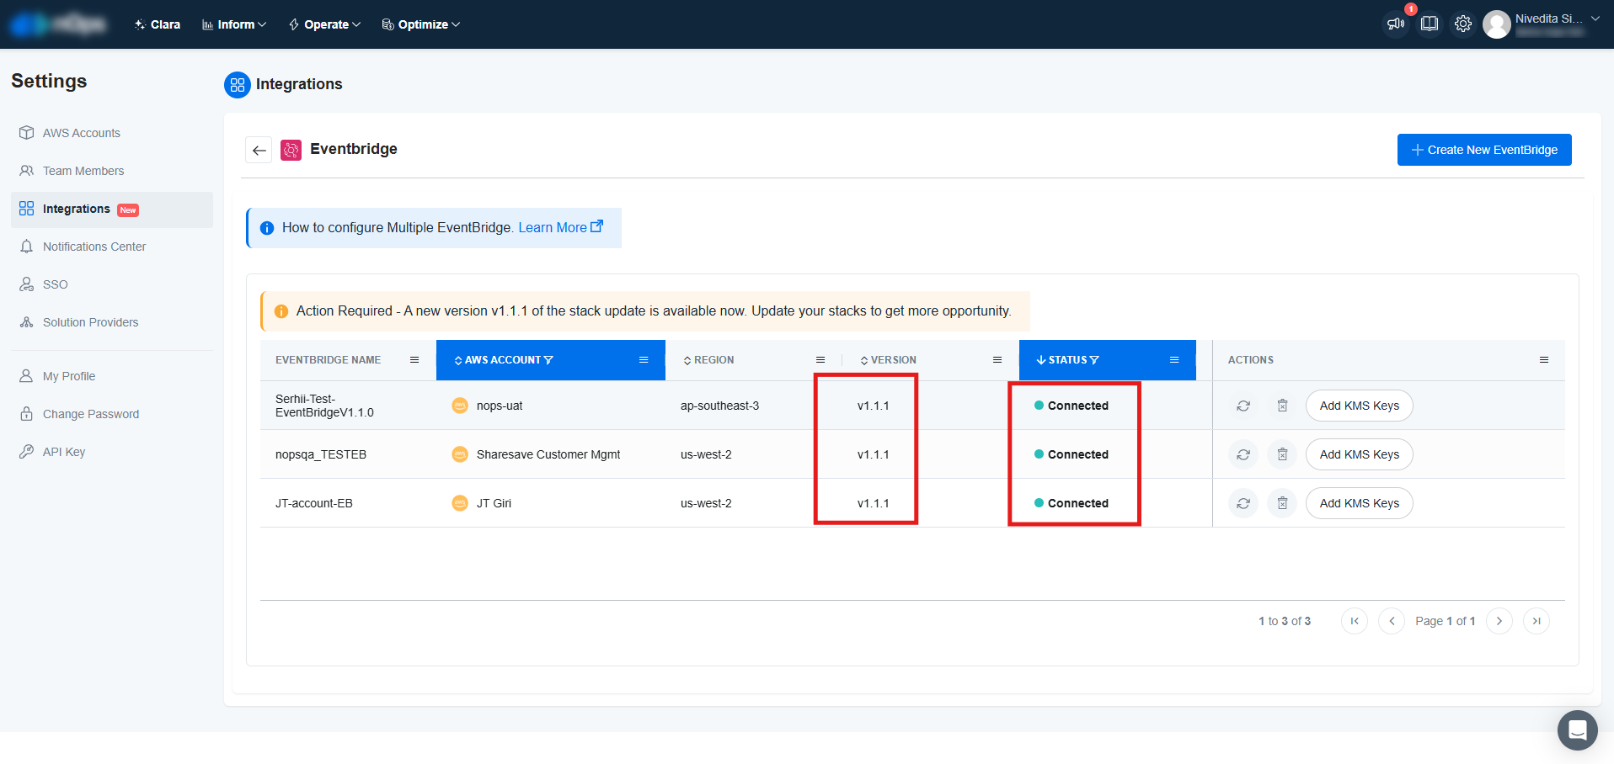Sort by the Region column header

pyautogui.click(x=713, y=360)
